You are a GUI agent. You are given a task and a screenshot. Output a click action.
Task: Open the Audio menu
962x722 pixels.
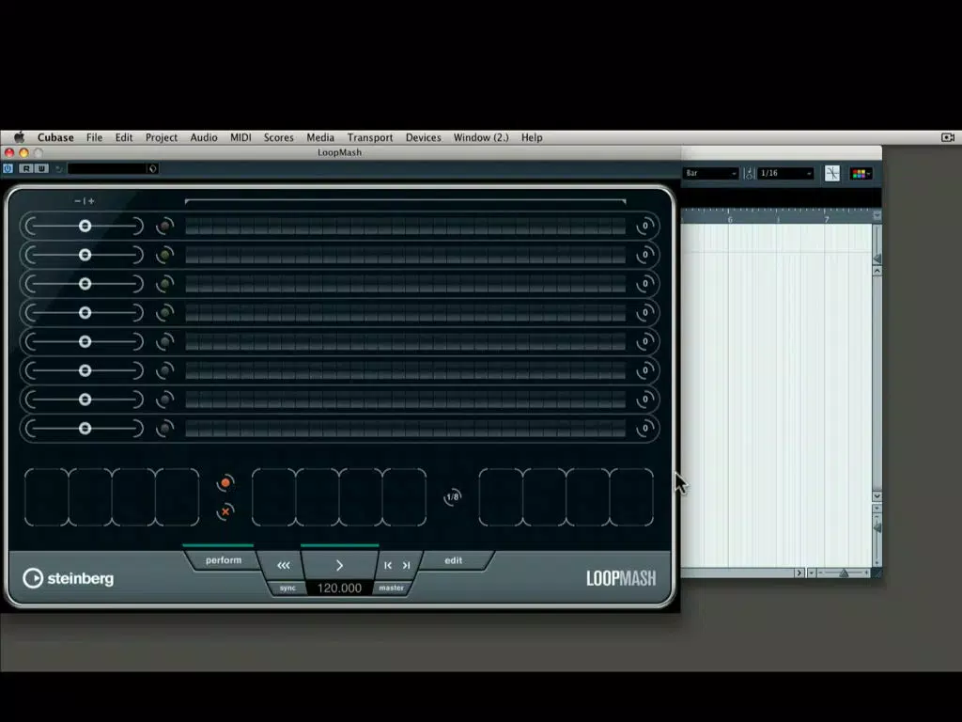204,137
